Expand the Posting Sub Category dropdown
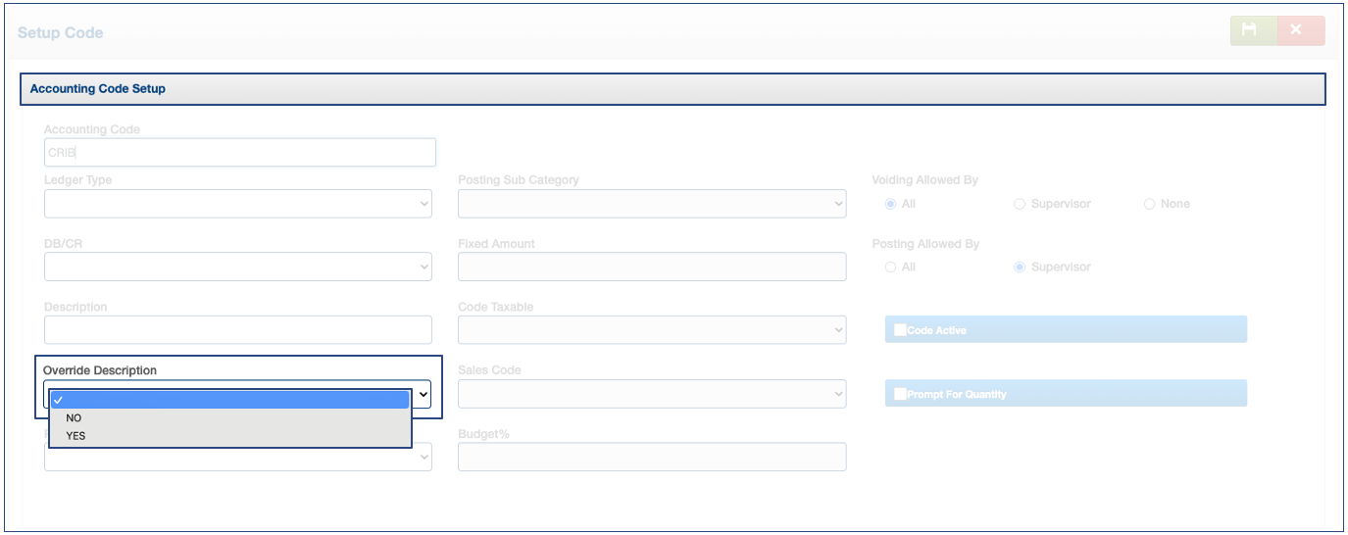 click(x=651, y=204)
